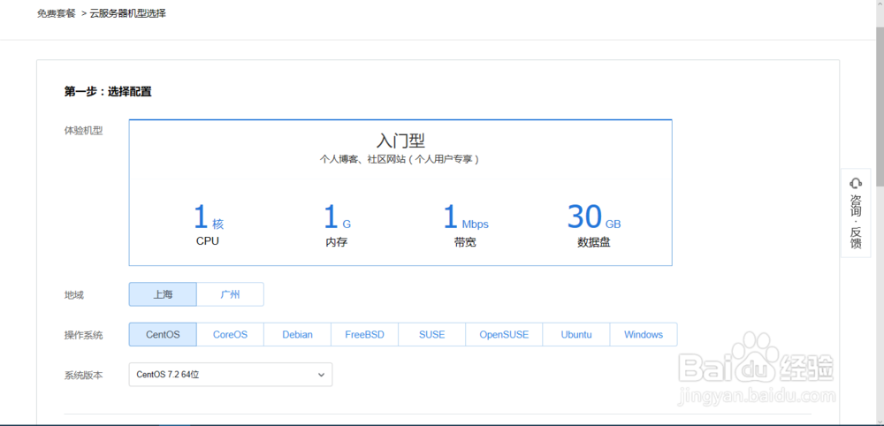Click the headset consultation icon
The width and height of the screenshot is (884, 426).
[x=855, y=183]
